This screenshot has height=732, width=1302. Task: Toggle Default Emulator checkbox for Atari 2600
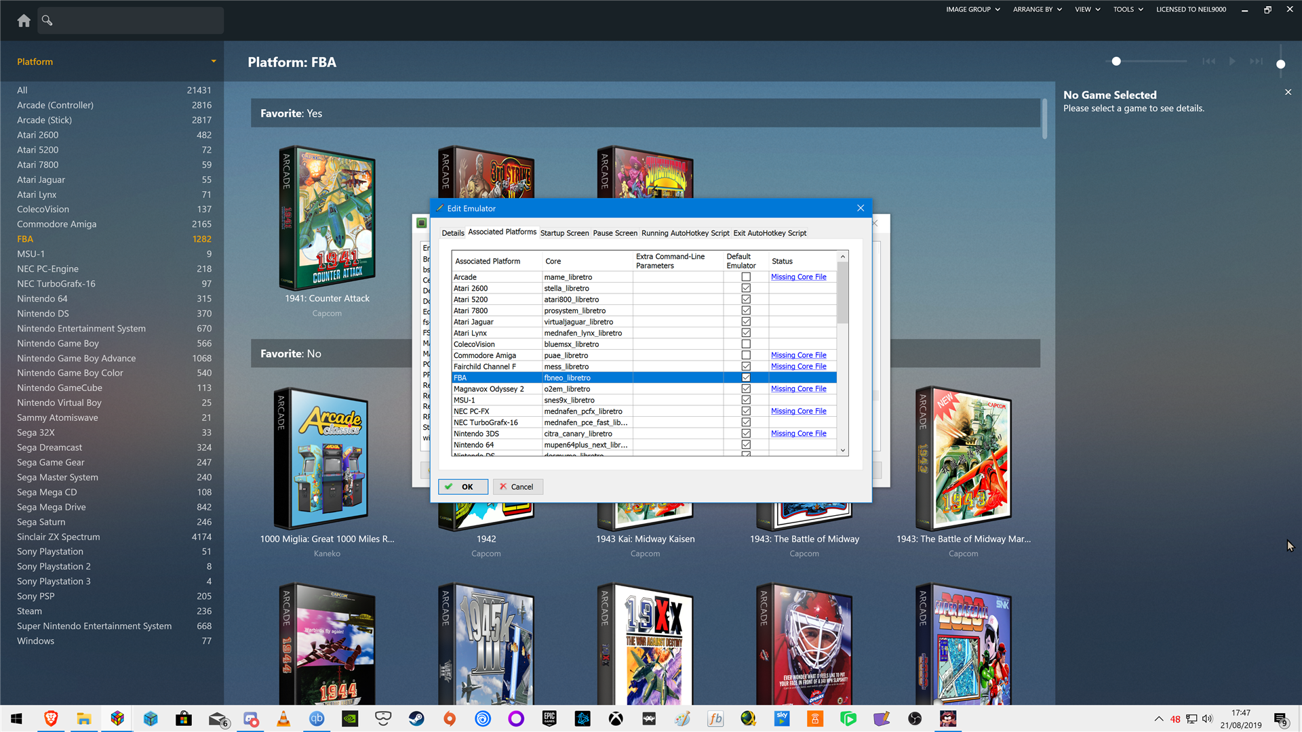(x=746, y=288)
